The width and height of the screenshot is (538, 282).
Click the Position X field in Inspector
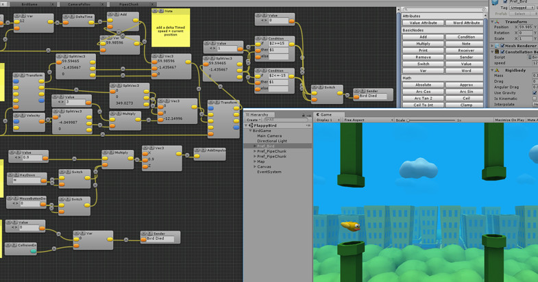click(526, 27)
